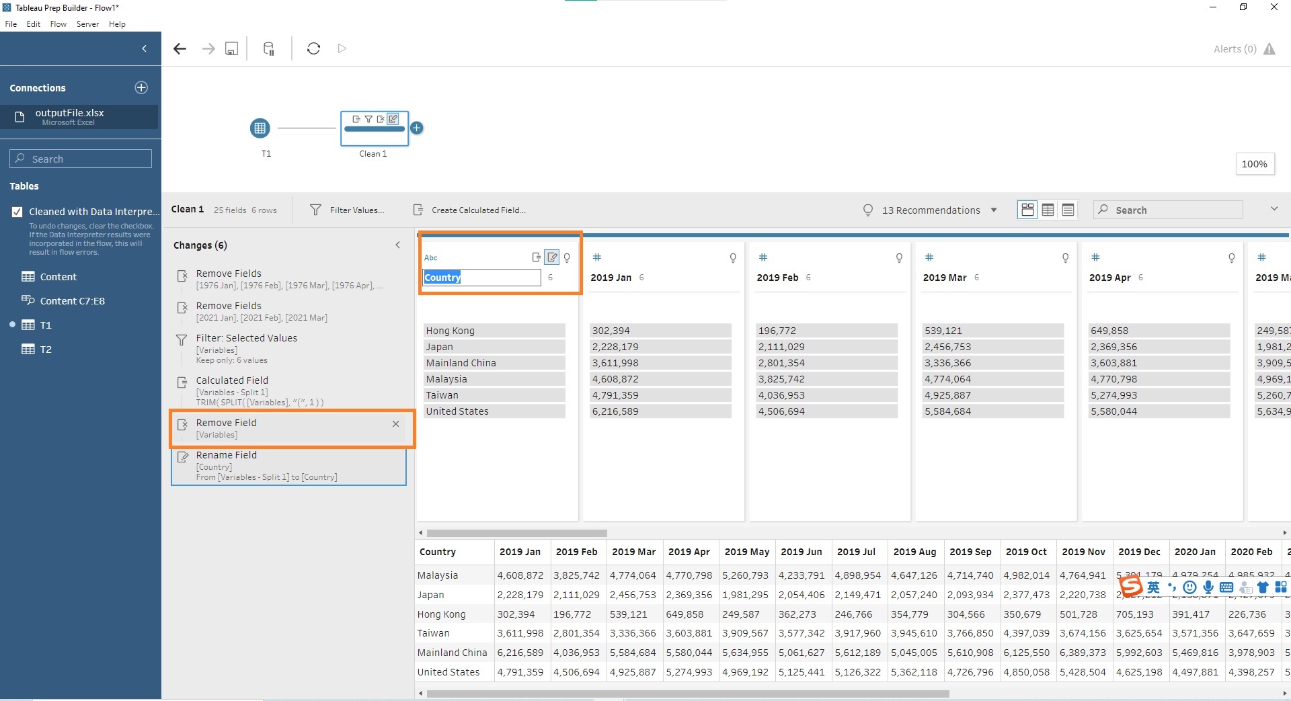
Task: Click Country column header in grid
Action: click(455, 552)
